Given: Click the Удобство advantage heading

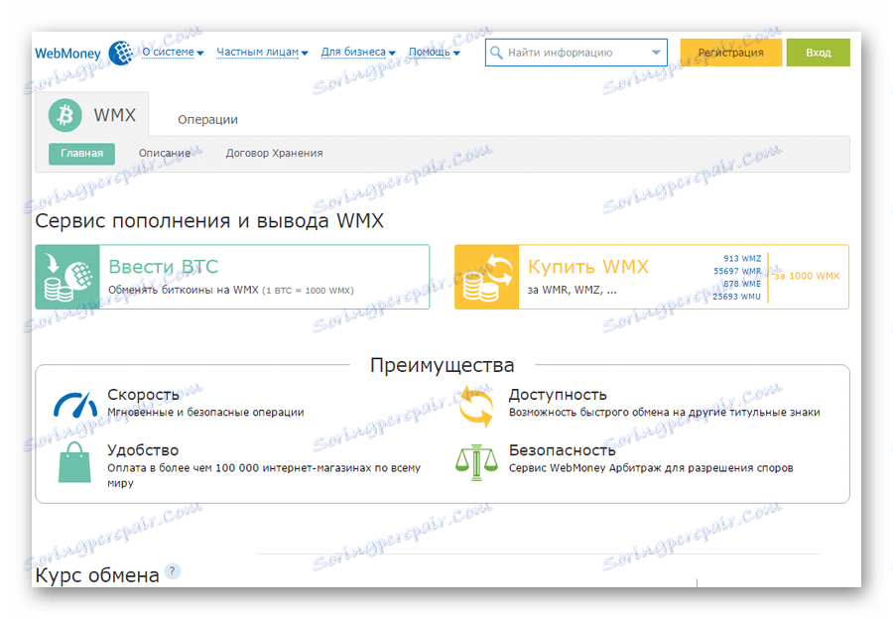Looking at the screenshot, I should [143, 450].
